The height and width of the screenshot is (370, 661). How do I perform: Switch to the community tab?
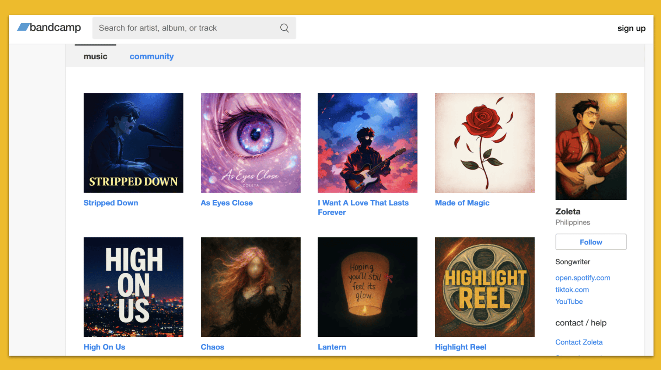coord(151,56)
